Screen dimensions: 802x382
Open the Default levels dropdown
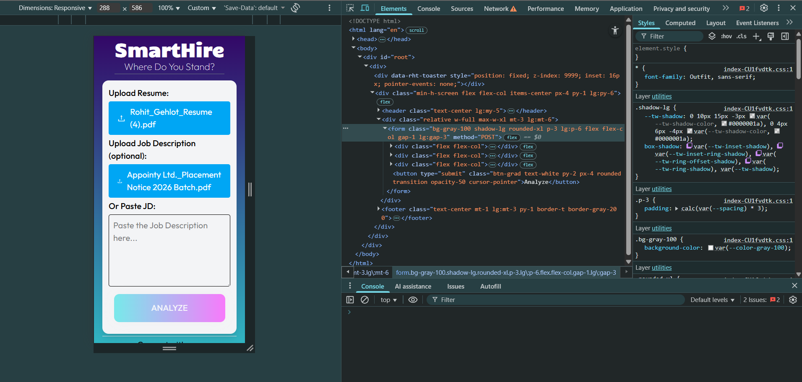pyautogui.click(x=712, y=300)
